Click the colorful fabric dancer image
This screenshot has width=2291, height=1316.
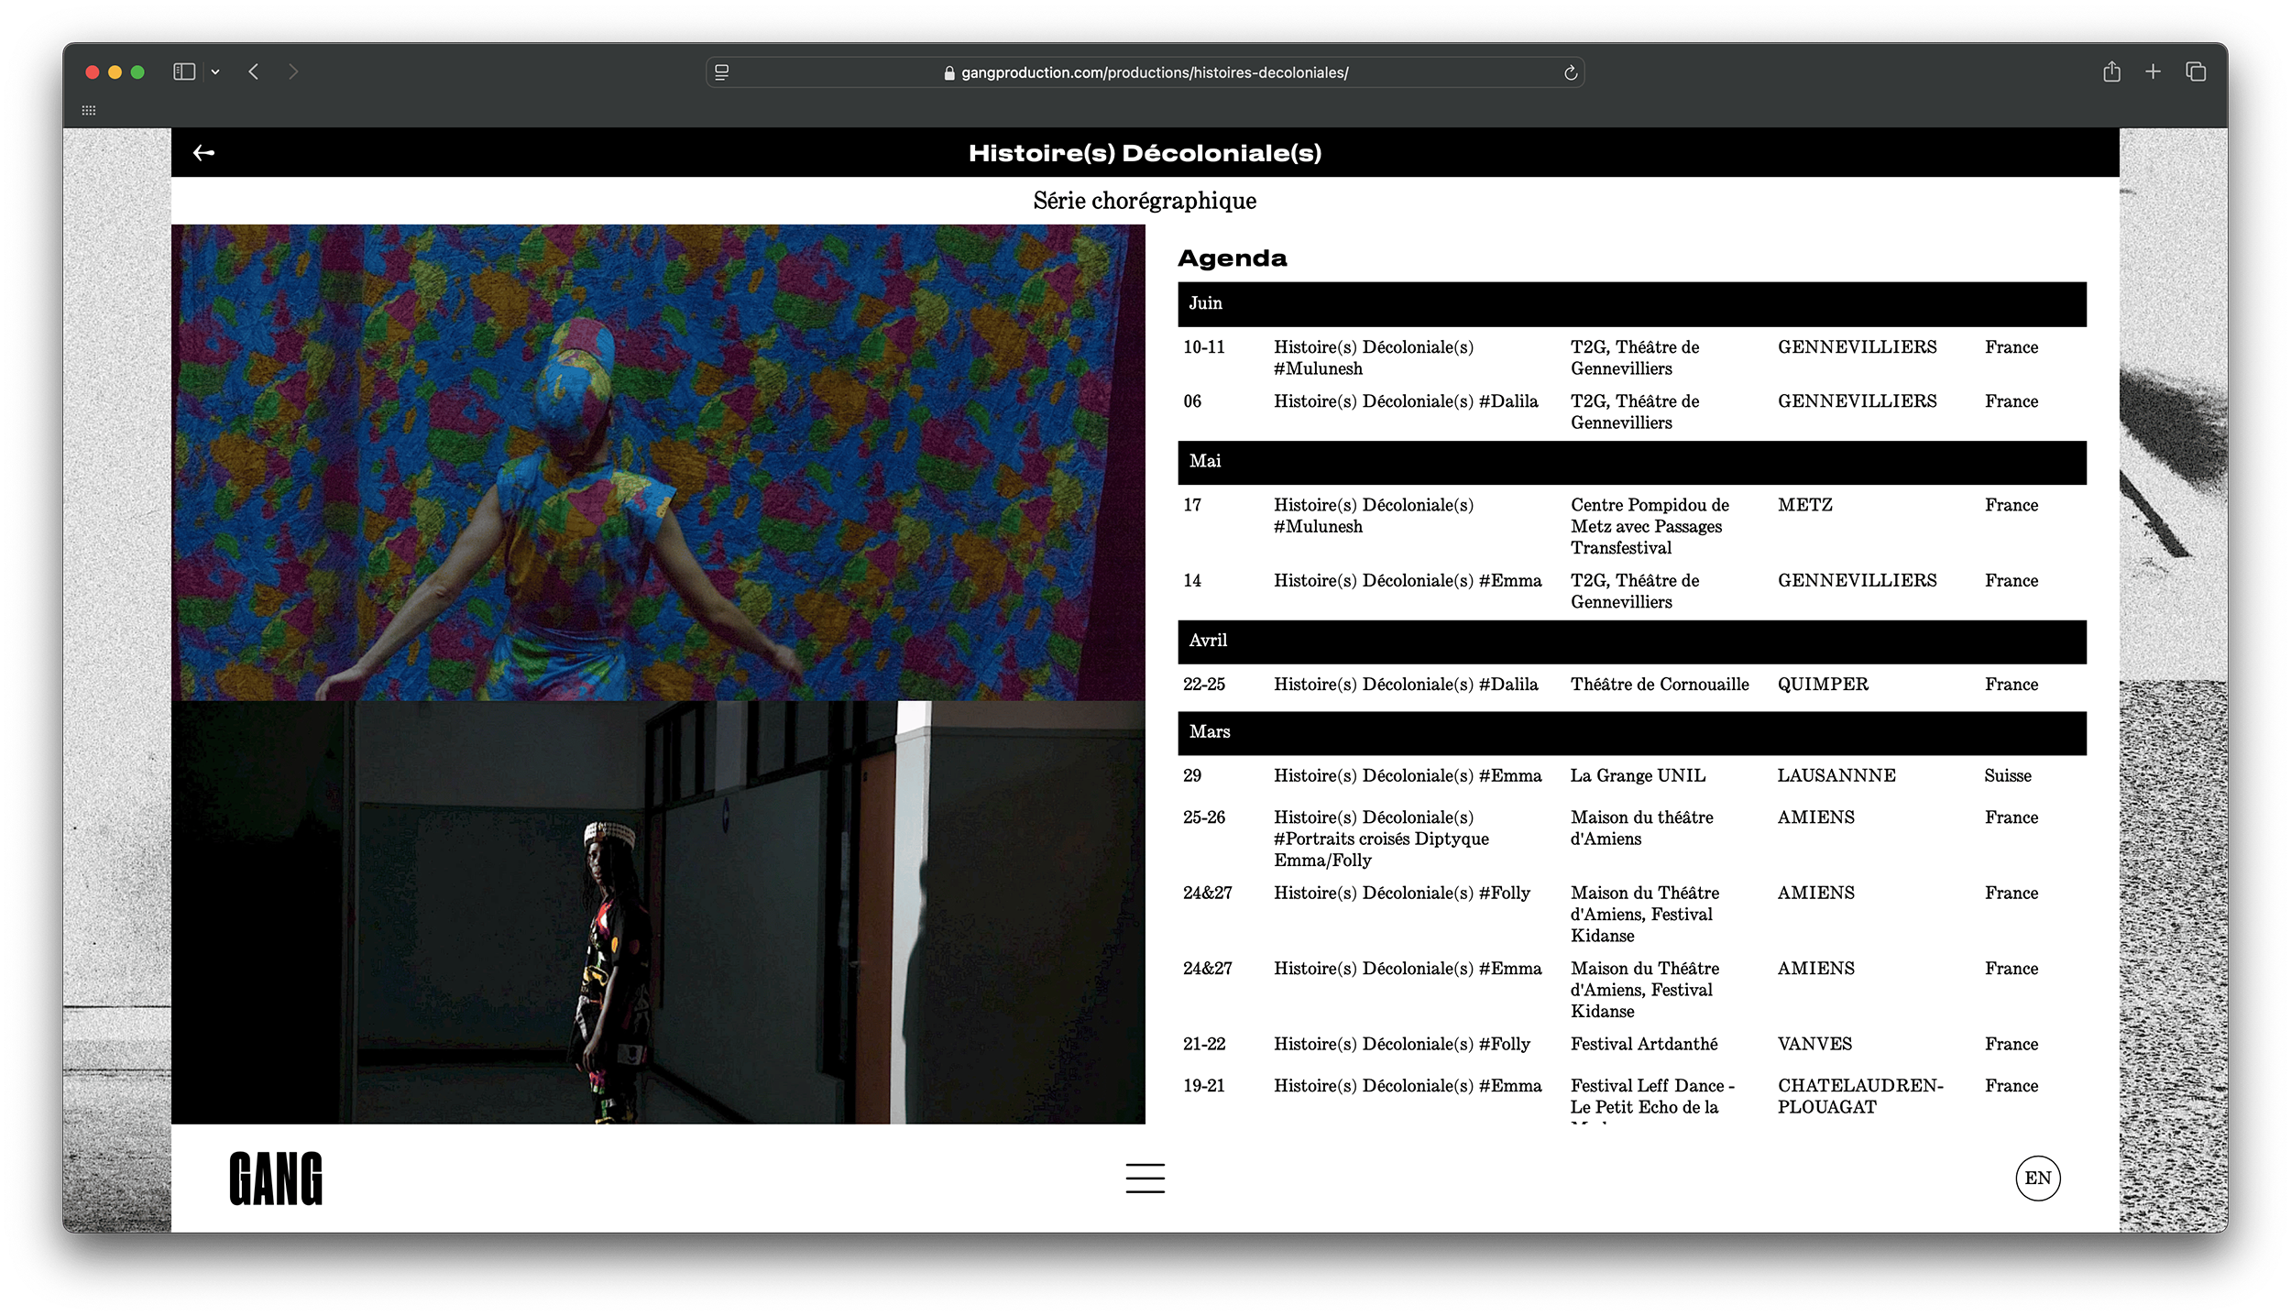[658, 463]
